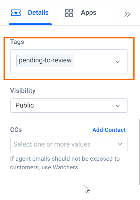Open the Details tab label
Screen dimensions: 140x200
(38, 12)
